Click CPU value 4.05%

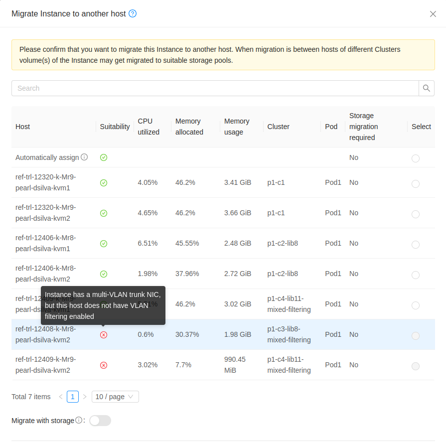pyautogui.click(x=148, y=182)
